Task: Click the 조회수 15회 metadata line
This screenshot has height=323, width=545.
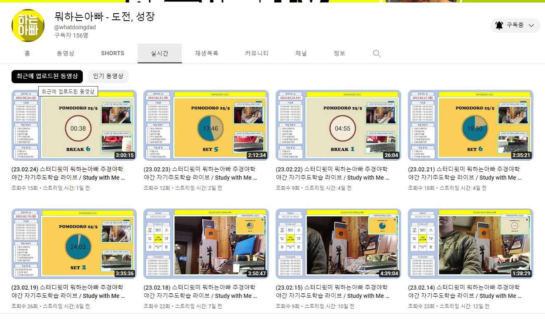Action: coord(51,188)
